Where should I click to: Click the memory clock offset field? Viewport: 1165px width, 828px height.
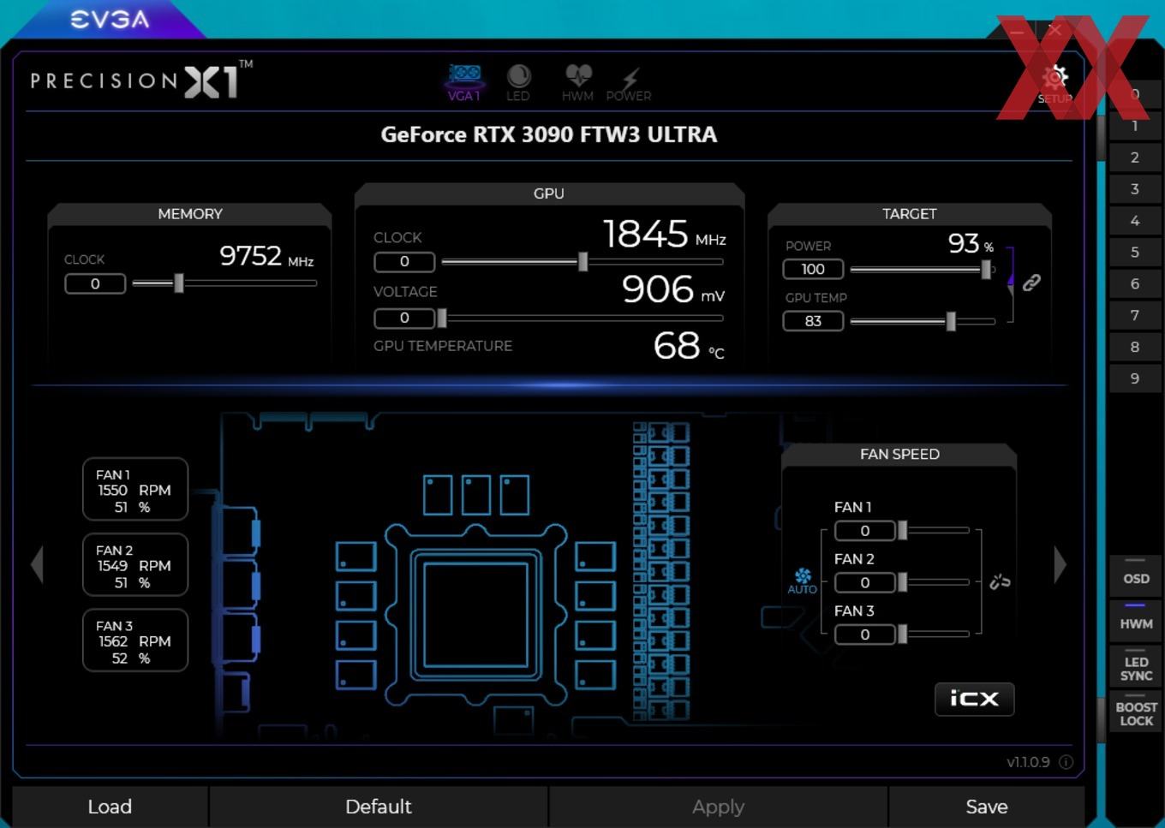(x=95, y=283)
